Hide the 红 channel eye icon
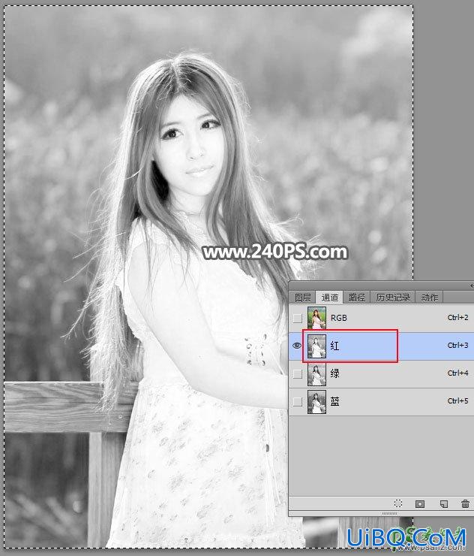474x556 pixels. point(297,346)
